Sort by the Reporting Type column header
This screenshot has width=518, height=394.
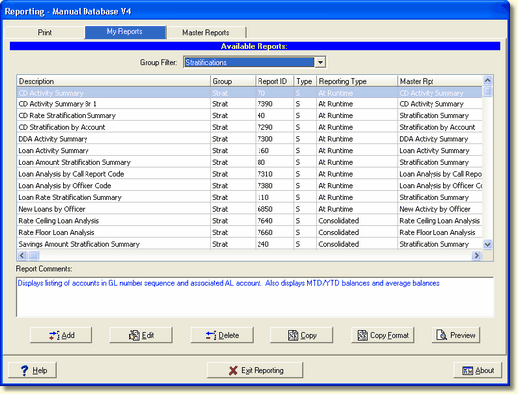[357, 81]
